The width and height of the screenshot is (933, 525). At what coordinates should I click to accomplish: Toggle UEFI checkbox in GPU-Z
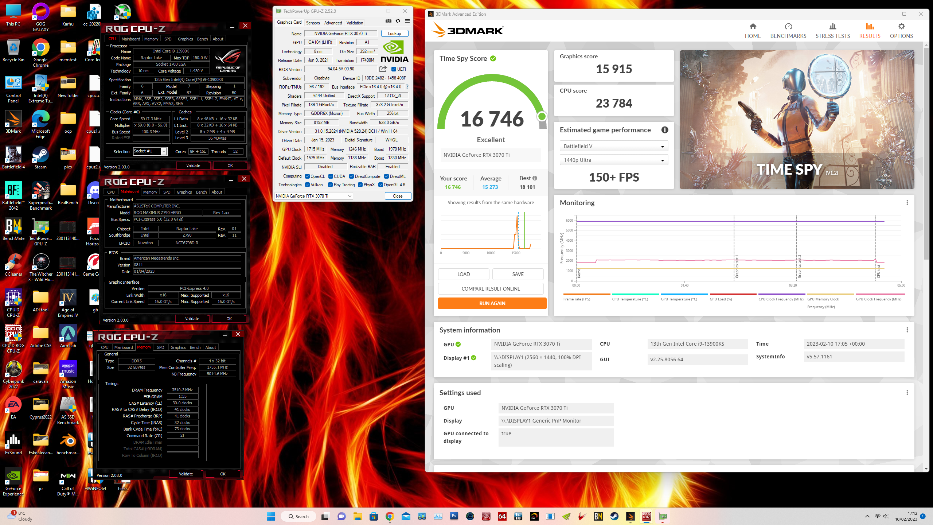(x=394, y=69)
